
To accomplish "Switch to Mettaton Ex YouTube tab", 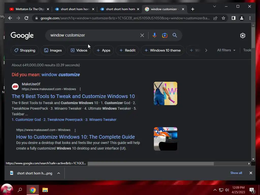I will (x=27, y=9).
